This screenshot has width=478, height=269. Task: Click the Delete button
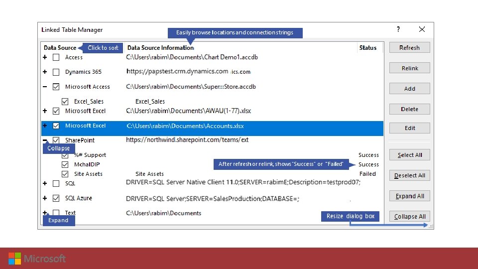tap(409, 109)
